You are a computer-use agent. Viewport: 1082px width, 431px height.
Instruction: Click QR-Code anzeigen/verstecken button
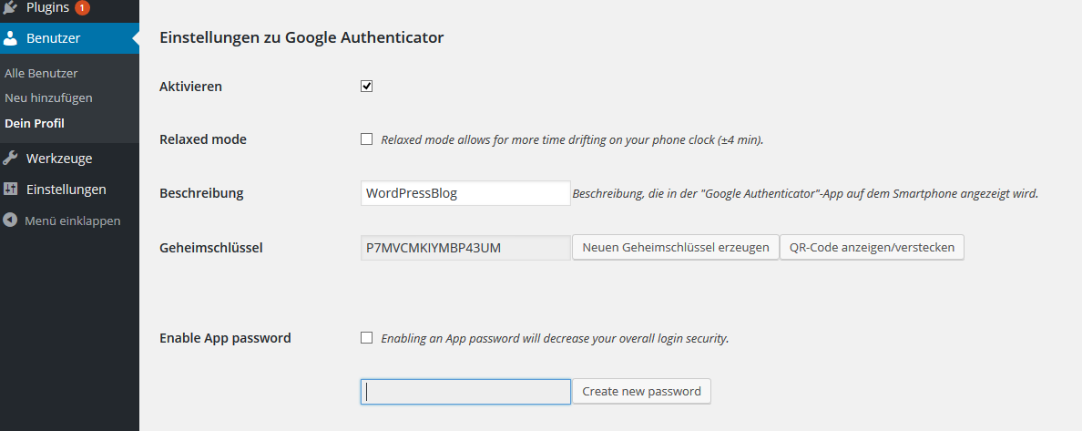872,247
